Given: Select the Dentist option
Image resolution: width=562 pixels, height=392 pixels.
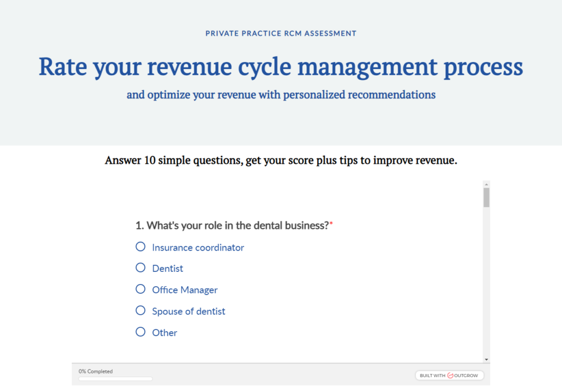Looking at the screenshot, I should [x=140, y=268].
